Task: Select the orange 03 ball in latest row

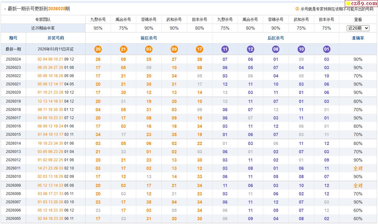Action: 149,49
